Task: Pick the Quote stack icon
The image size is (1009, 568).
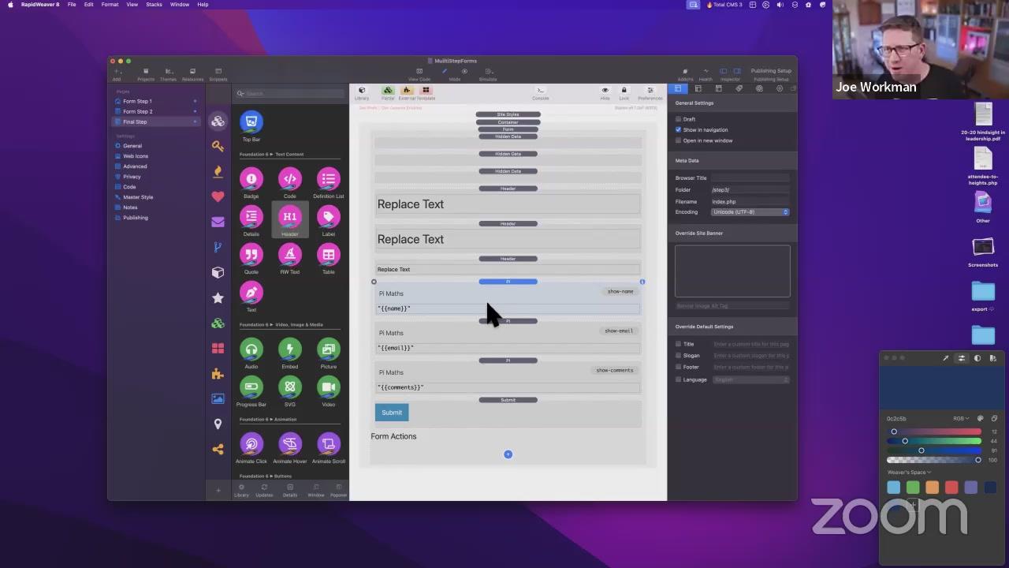Action: click(251, 255)
